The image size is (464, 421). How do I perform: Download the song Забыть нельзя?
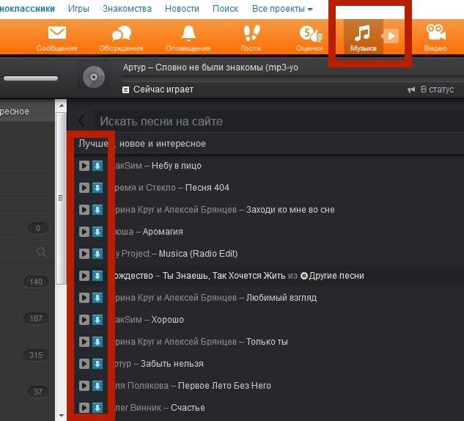97,364
